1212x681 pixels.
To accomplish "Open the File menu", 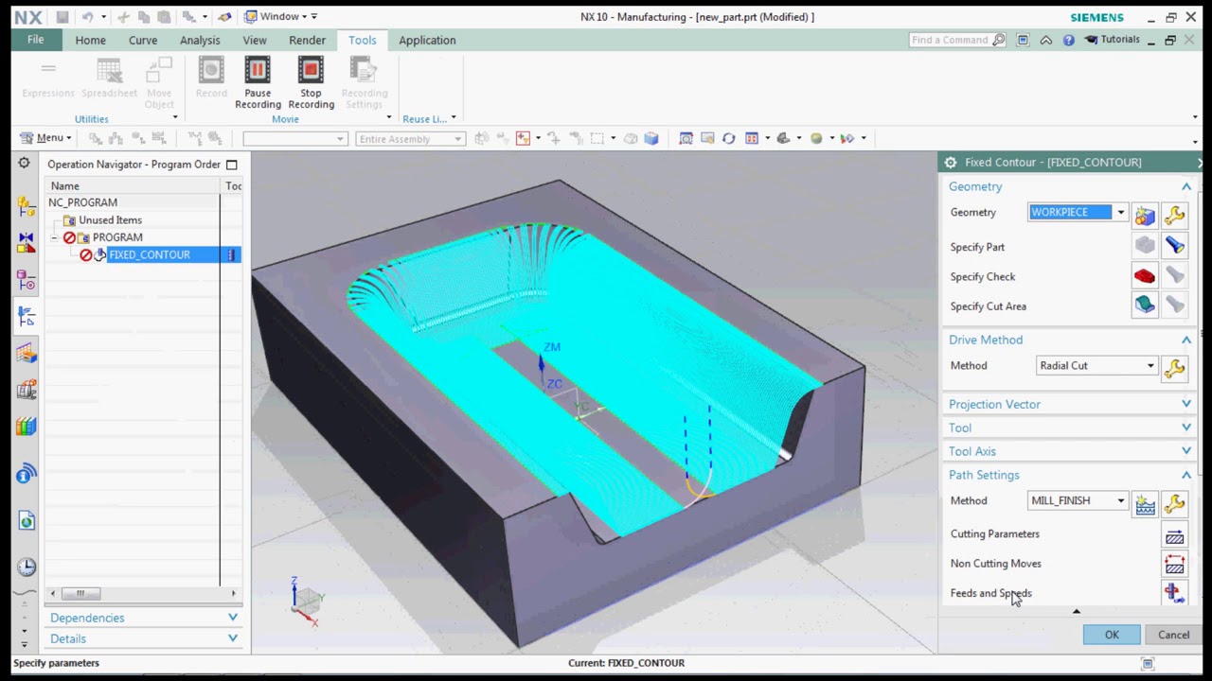I will 35,40.
